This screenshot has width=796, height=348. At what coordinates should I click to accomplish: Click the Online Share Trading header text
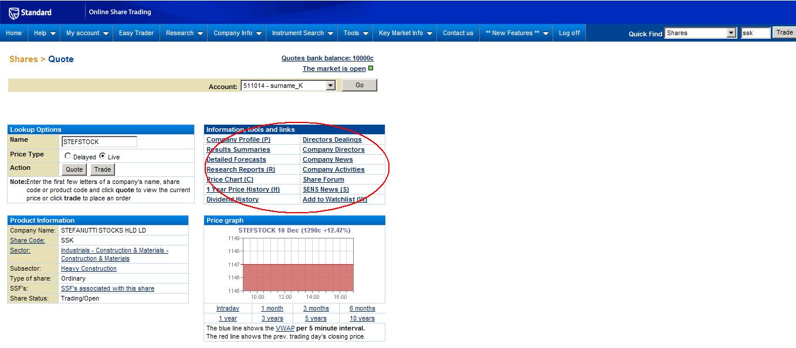120,12
